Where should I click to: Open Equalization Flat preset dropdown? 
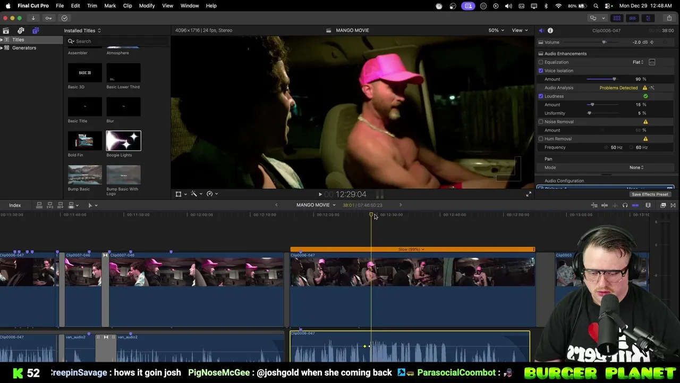638,62
